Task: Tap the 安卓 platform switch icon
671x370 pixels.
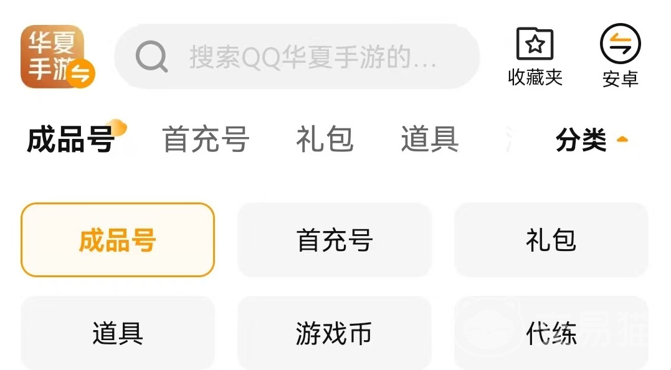Action: 620,43
